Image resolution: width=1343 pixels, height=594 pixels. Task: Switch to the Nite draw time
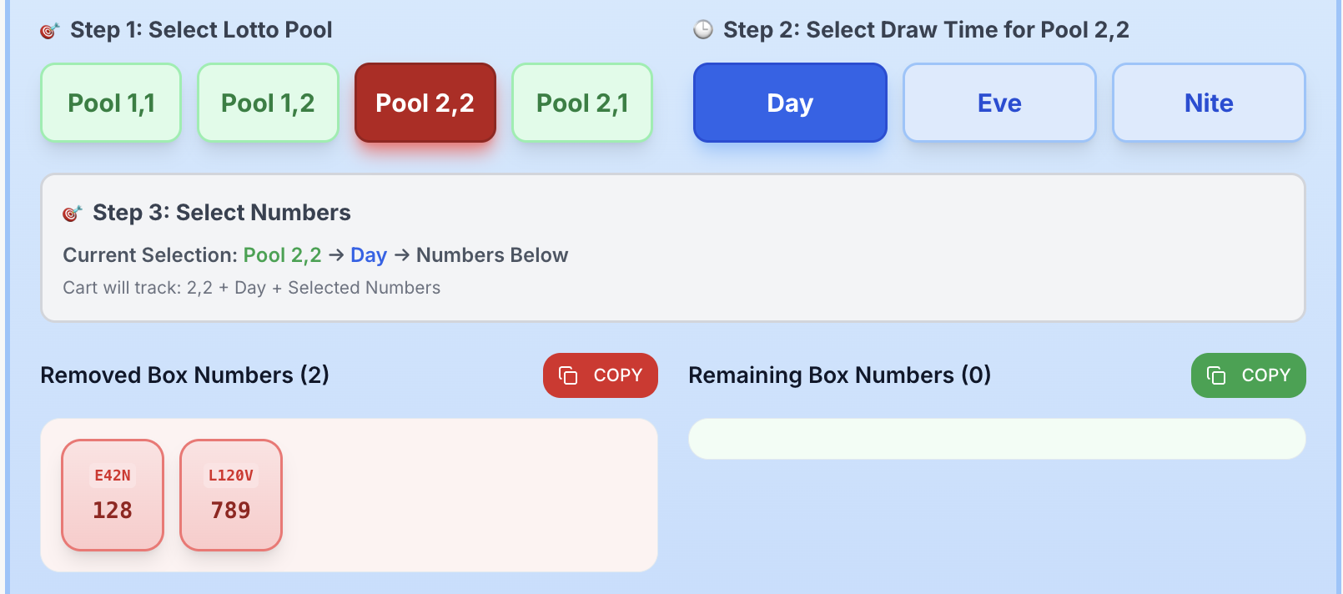tap(1209, 103)
